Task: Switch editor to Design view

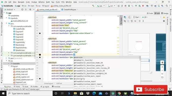Action: coord(165,13)
